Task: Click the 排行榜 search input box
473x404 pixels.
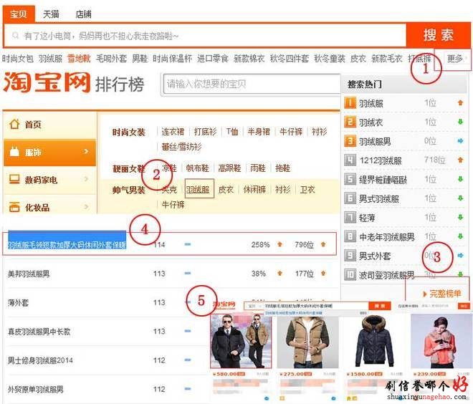Action: (248, 85)
